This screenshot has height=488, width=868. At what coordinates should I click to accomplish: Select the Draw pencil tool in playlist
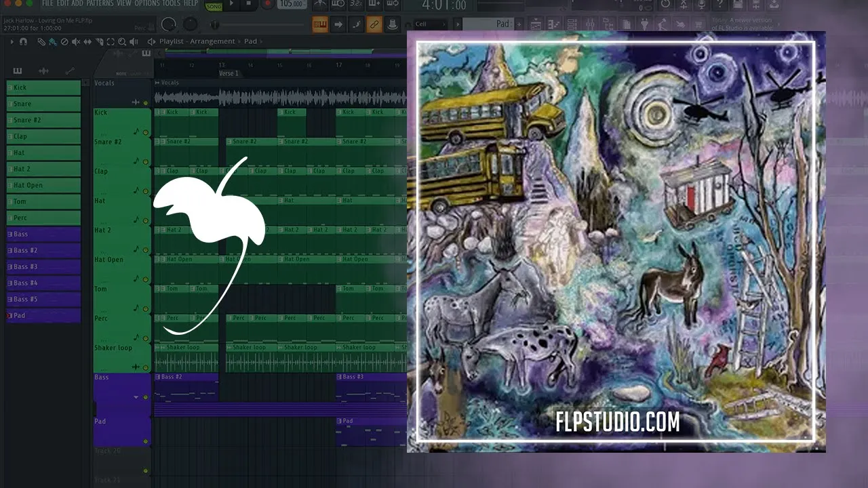41,41
